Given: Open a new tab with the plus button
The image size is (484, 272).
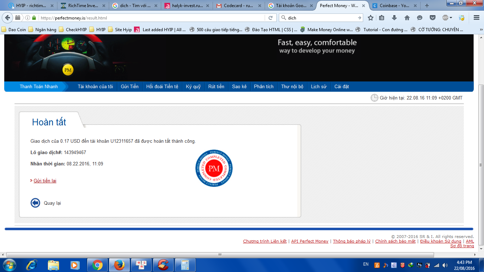Looking at the screenshot, I should pyautogui.click(x=427, y=6).
